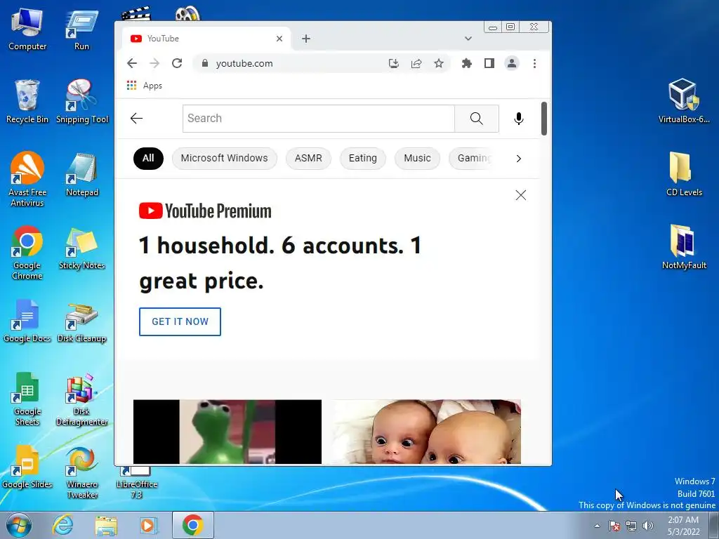Show hidden tray icons arrow
719x539 pixels.
pyautogui.click(x=597, y=526)
